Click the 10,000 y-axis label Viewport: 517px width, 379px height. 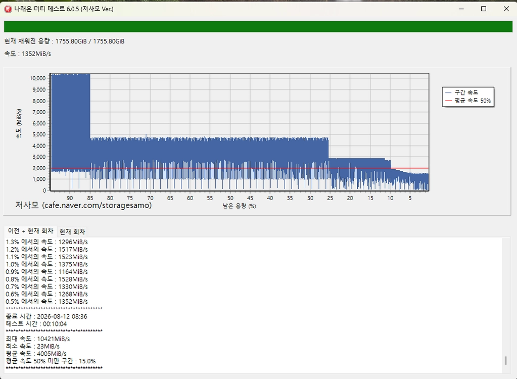pos(37,78)
